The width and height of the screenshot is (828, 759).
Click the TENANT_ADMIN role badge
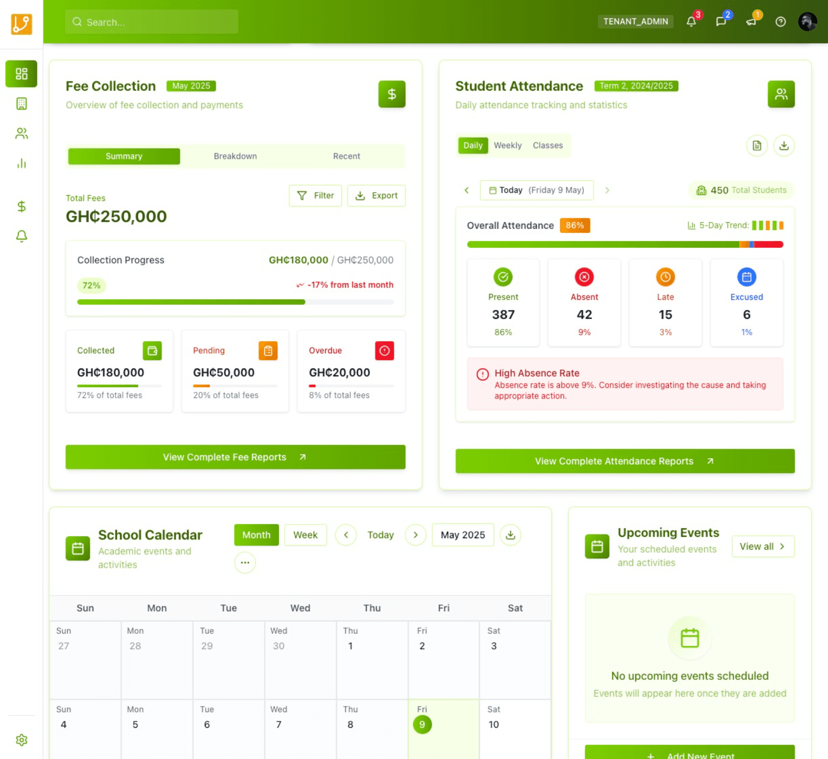click(x=635, y=22)
